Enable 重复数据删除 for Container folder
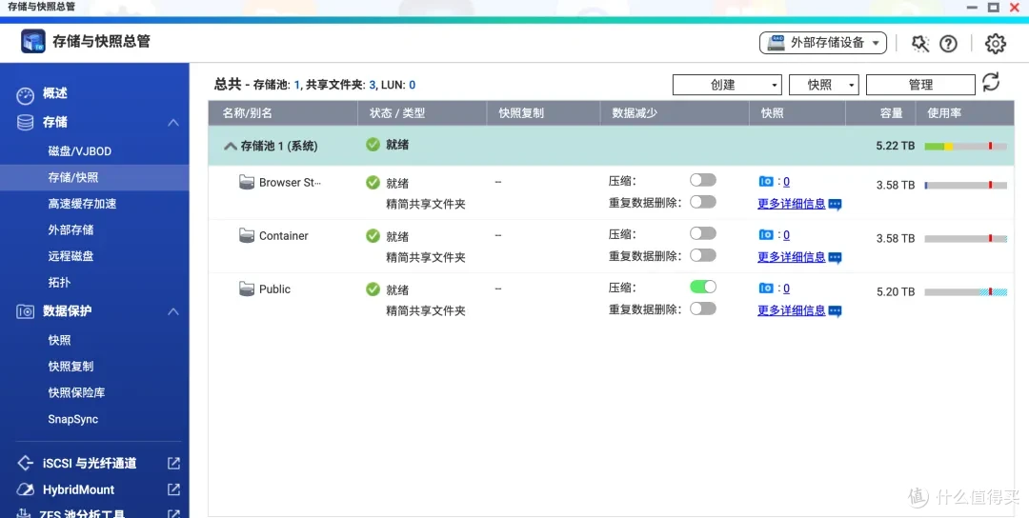 pos(703,255)
